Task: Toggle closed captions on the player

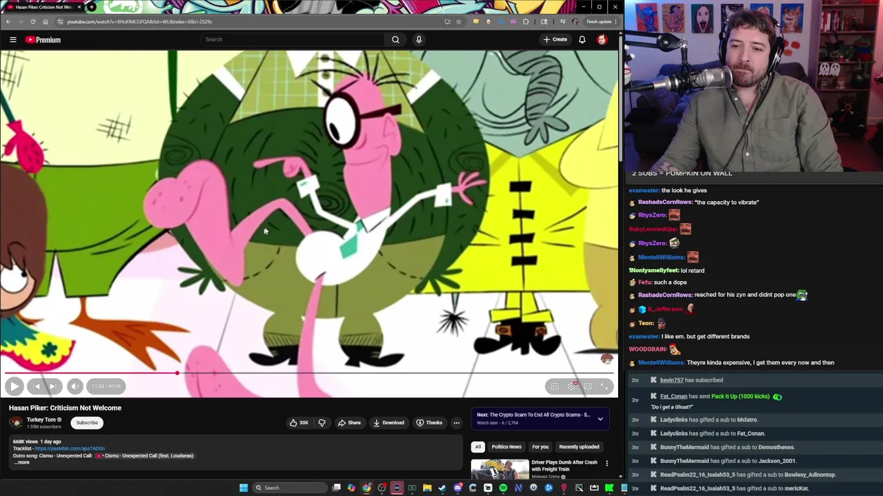Action: tap(555, 386)
